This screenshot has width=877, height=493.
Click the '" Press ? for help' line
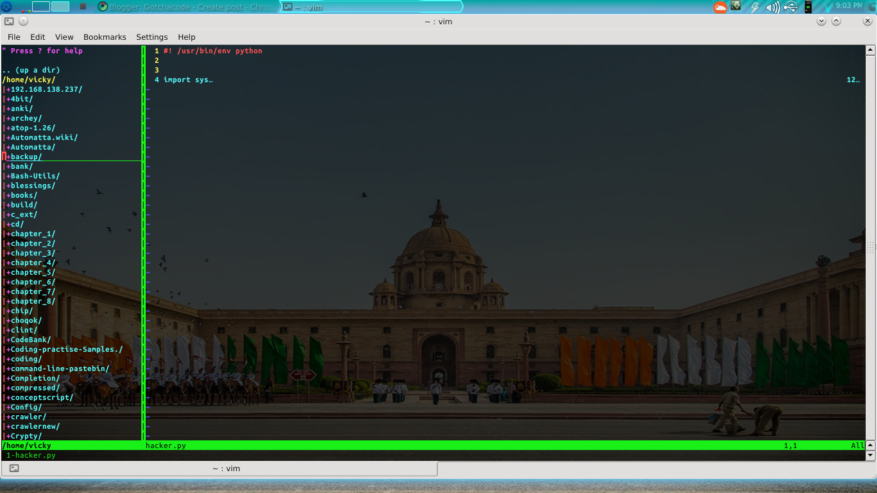point(42,51)
